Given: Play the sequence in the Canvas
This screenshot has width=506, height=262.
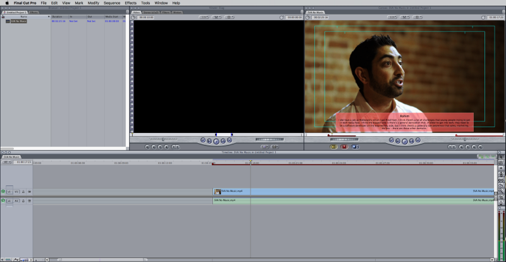Looking at the screenshot, I should tap(405, 142).
